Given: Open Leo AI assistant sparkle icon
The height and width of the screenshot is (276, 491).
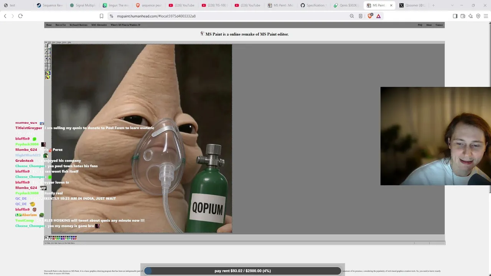Looking at the screenshot, I should tap(470, 16).
